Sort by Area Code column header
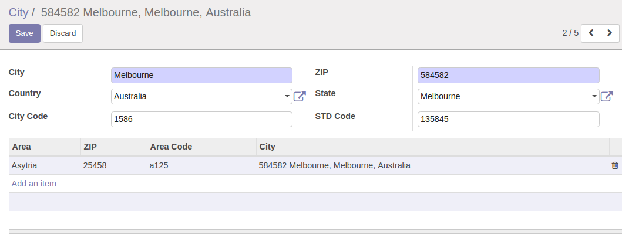 click(x=201, y=147)
